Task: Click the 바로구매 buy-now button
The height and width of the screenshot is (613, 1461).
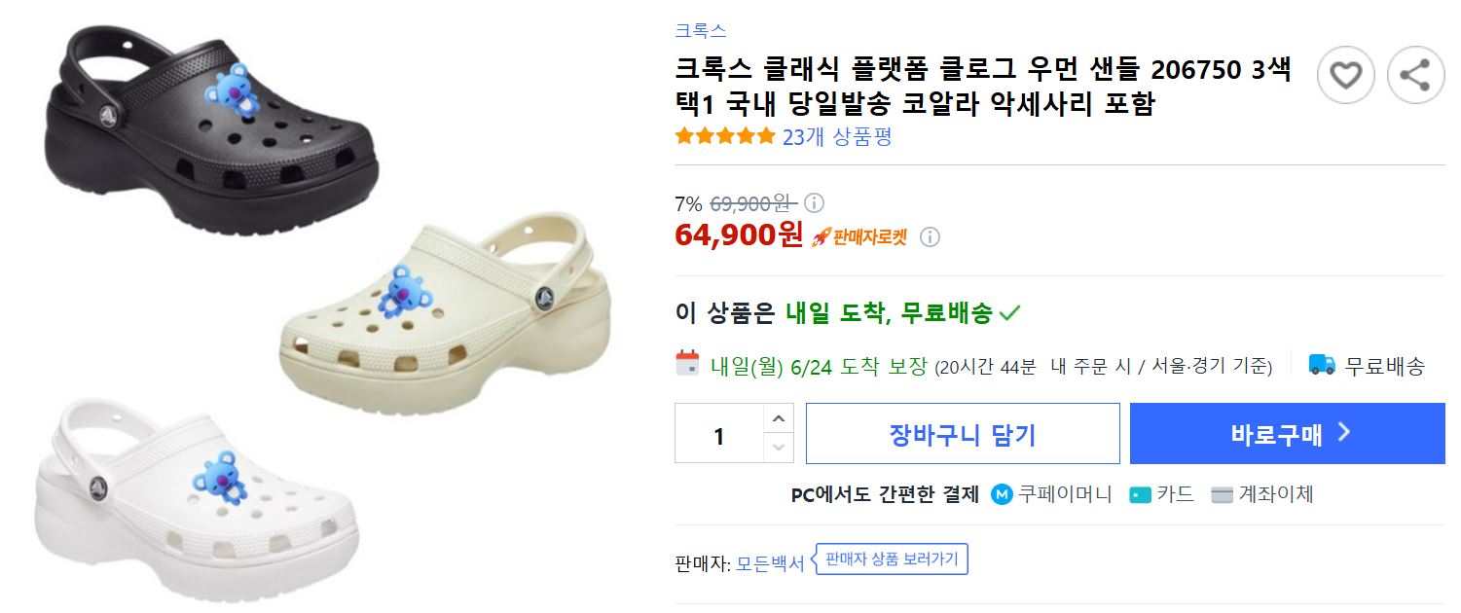Action: [x=1285, y=433]
